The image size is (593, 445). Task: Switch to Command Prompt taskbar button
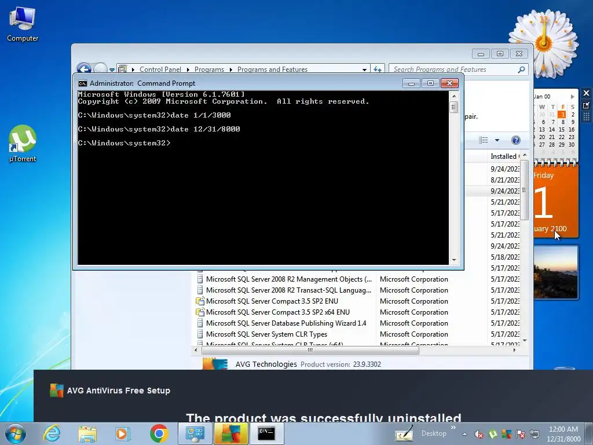point(266,433)
